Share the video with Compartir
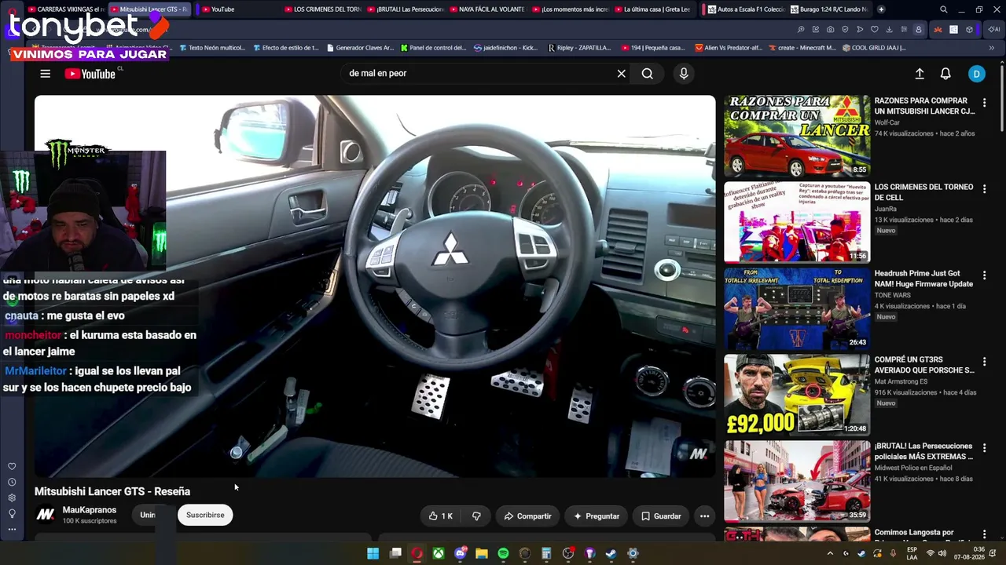The image size is (1006, 565). point(527,516)
